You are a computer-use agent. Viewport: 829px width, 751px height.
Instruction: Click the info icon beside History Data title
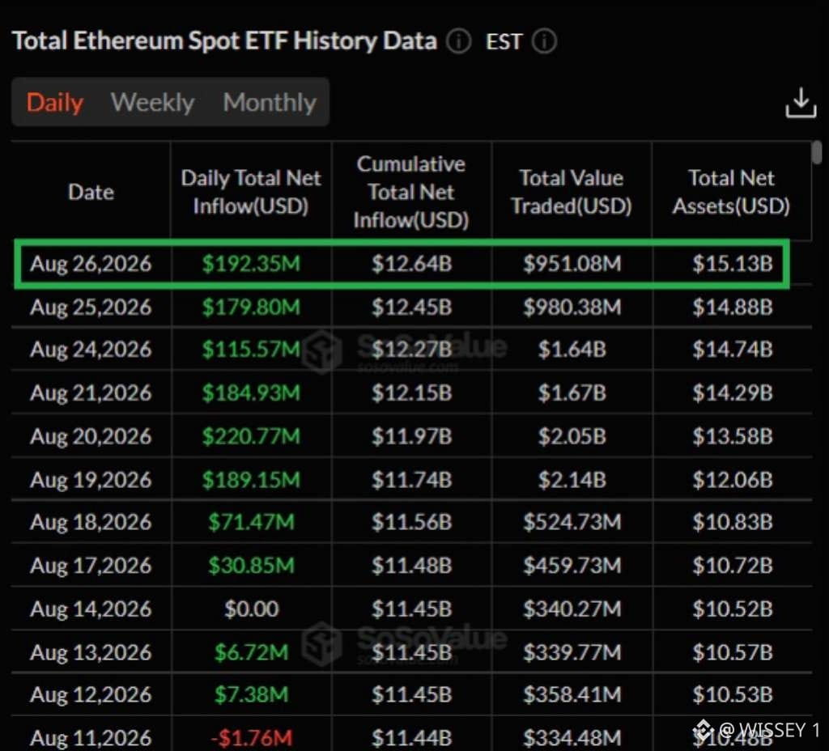click(x=458, y=41)
